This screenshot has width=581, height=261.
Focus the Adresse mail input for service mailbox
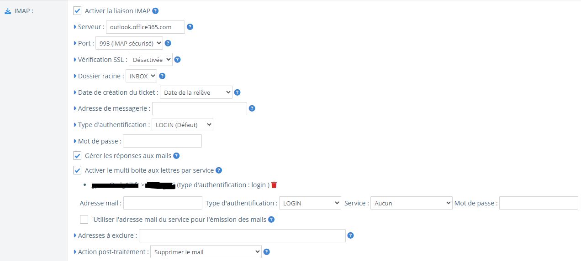point(163,203)
